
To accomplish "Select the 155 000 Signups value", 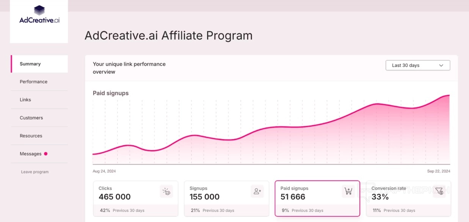I will point(205,197).
